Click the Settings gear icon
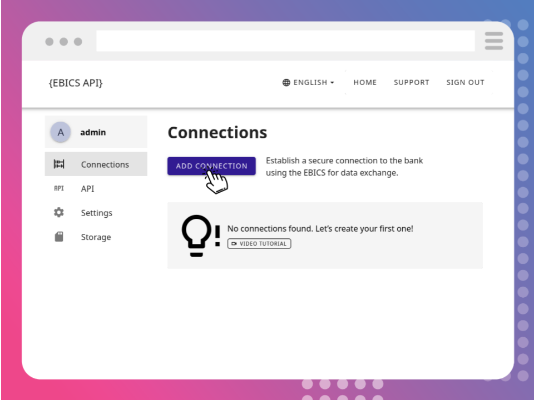 click(x=59, y=213)
